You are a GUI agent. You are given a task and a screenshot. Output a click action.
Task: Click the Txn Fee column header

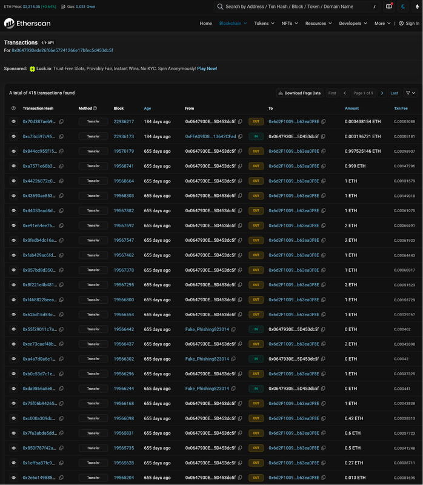[x=401, y=109]
